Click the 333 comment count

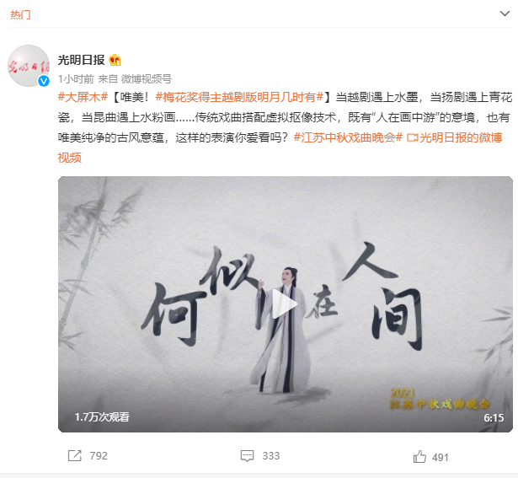pos(271,456)
